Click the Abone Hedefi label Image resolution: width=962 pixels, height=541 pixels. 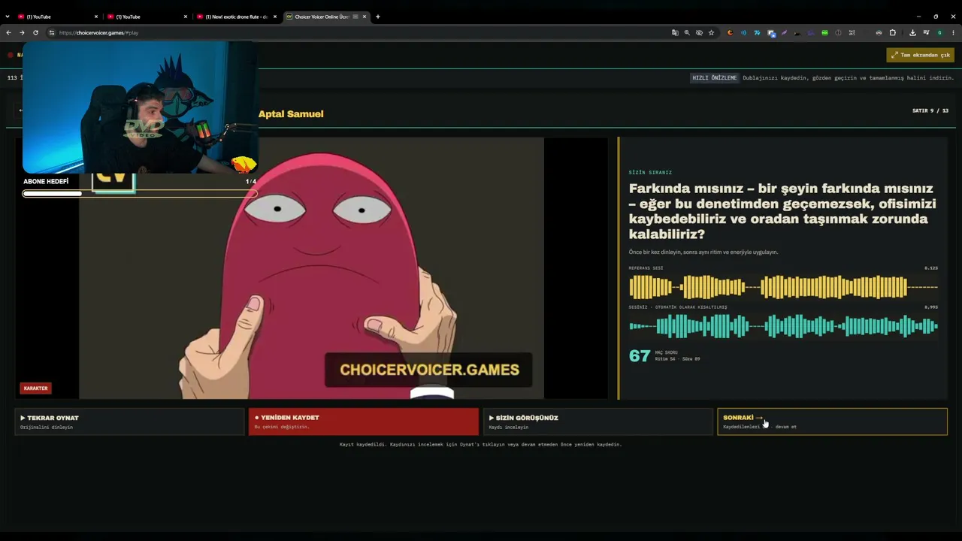pyautogui.click(x=46, y=182)
